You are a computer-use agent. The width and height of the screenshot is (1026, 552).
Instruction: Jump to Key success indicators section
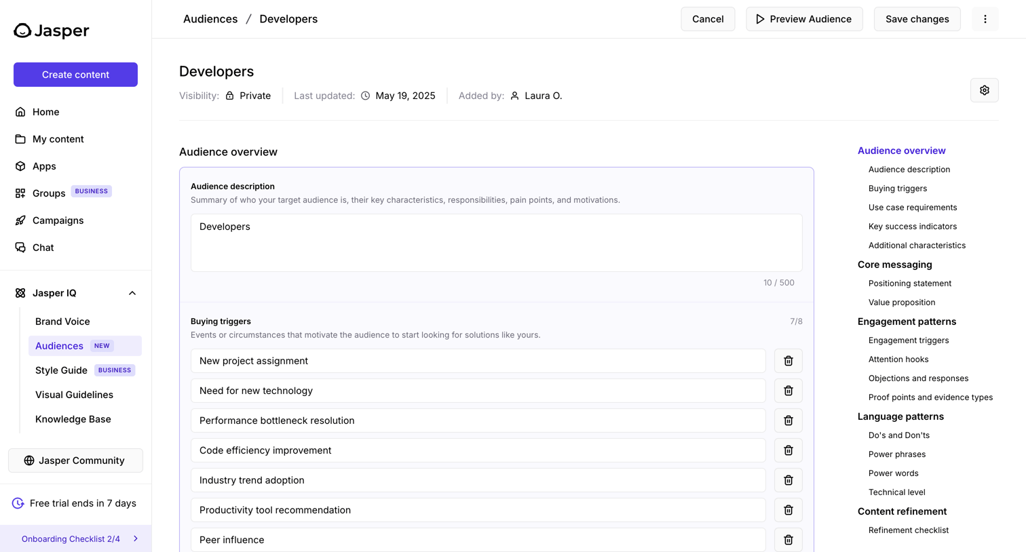[x=913, y=226]
